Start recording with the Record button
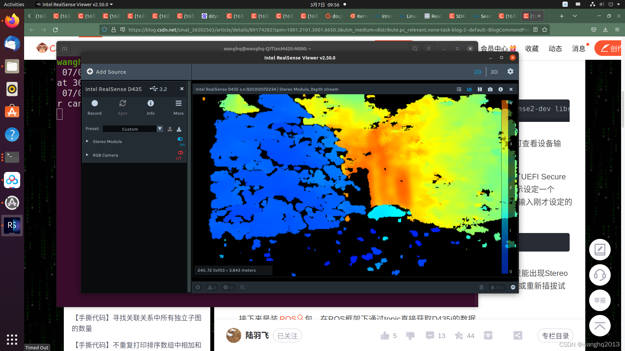625x351 pixels. point(94,108)
